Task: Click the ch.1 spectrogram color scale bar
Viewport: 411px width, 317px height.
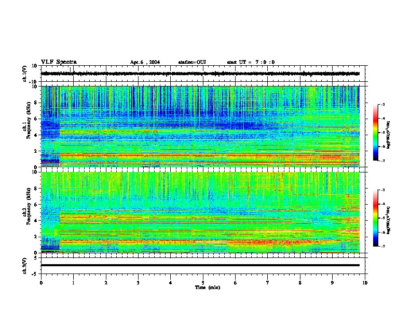Action: 375,133
